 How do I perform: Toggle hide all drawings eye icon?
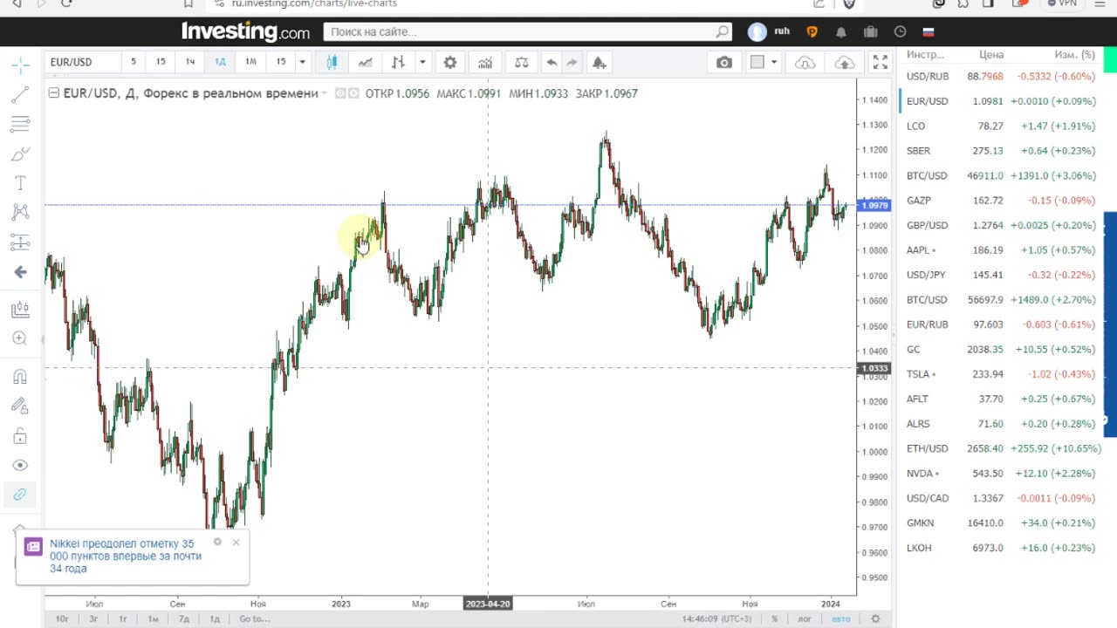point(20,465)
